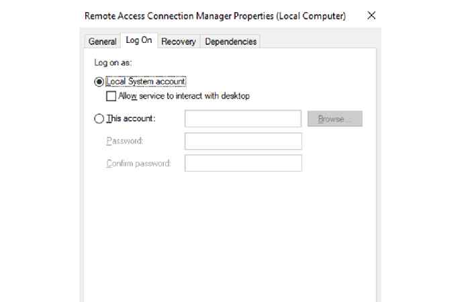This screenshot has width=470, height=302.
Task: Click the 'Confirm password:' label text
Action: click(138, 163)
